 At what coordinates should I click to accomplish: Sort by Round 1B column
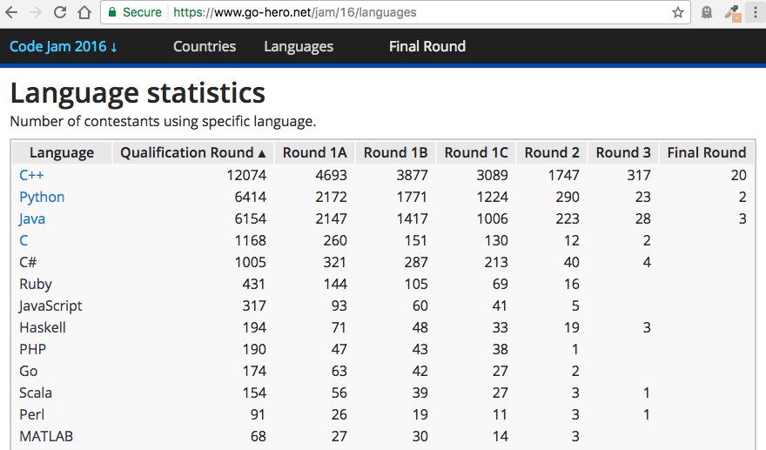(396, 152)
